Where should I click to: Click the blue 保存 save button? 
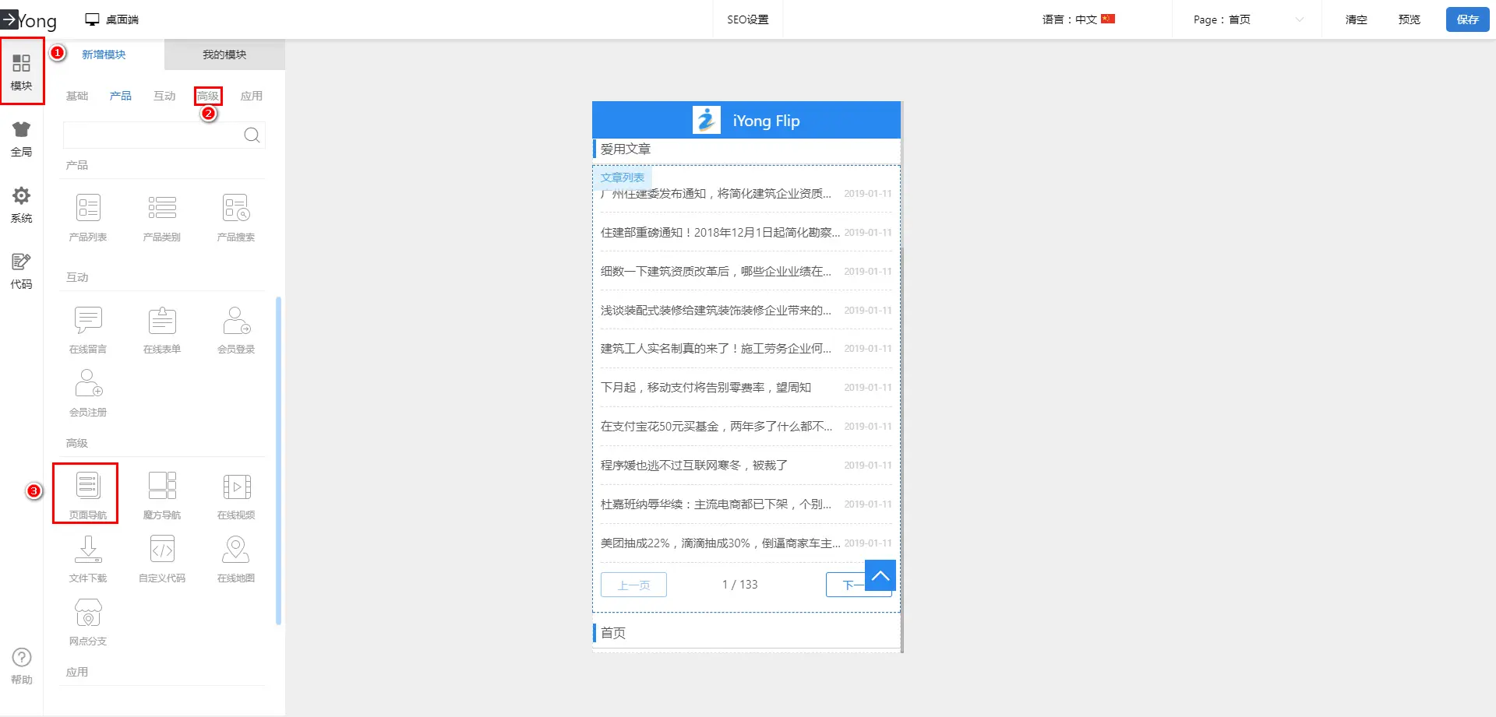click(x=1467, y=19)
